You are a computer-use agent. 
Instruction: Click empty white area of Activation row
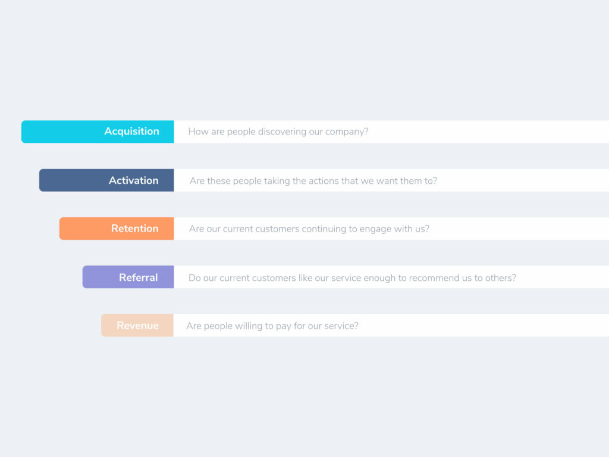[523, 180]
